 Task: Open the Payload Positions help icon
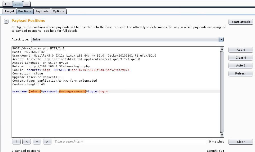(6, 21)
